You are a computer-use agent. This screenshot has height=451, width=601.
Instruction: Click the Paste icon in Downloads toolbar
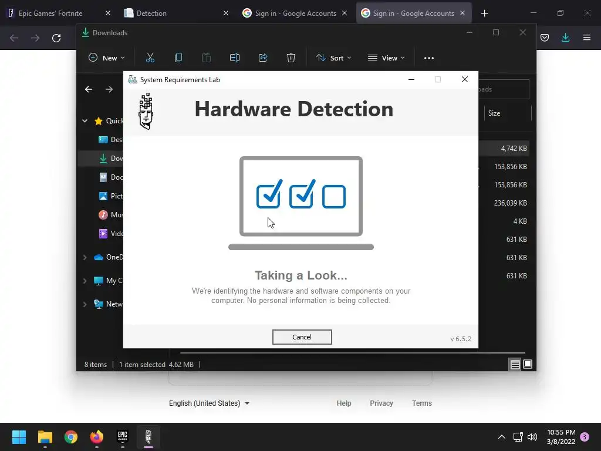coord(206,58)
